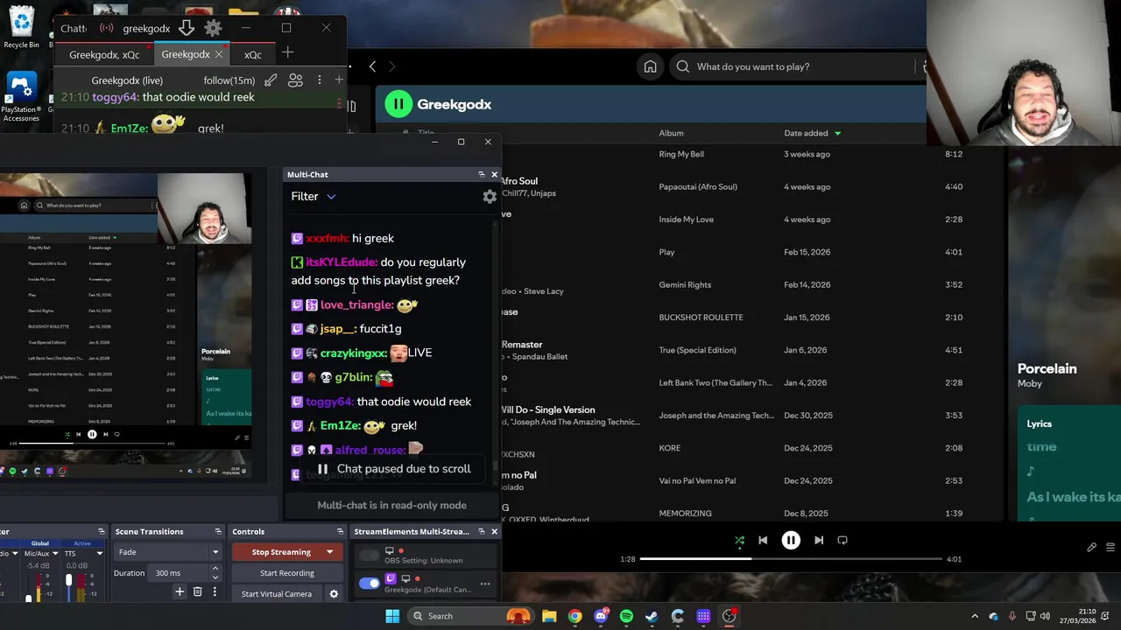This screenshot has height=630, width=1121.
Task: Click the 300 ms duration field
Action: click(x=180, y=573)
